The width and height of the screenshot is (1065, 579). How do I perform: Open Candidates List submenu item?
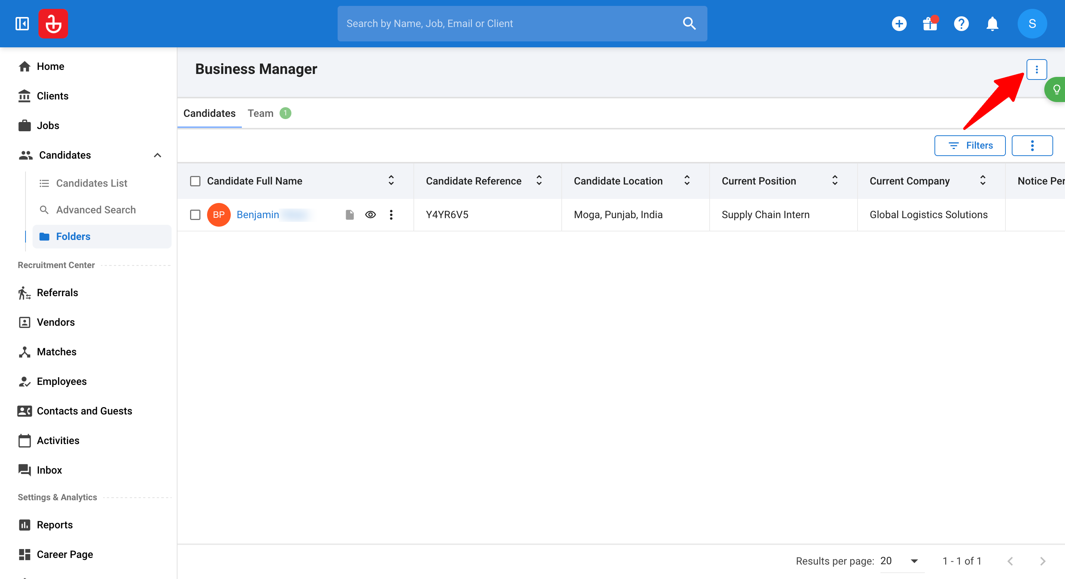pyautogui.click(x=92, y=183)
